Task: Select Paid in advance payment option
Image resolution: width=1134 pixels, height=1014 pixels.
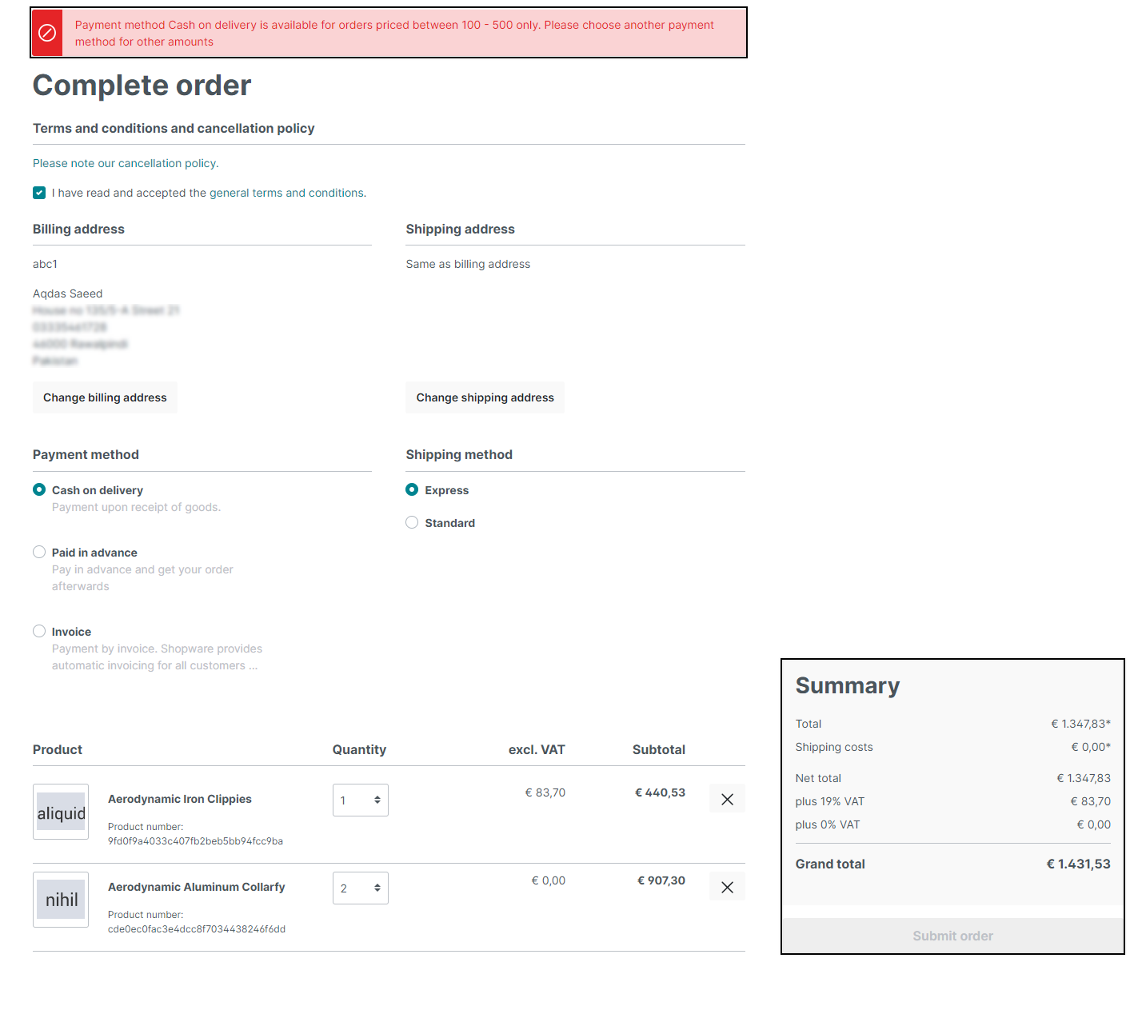Action: coord(39,552)
